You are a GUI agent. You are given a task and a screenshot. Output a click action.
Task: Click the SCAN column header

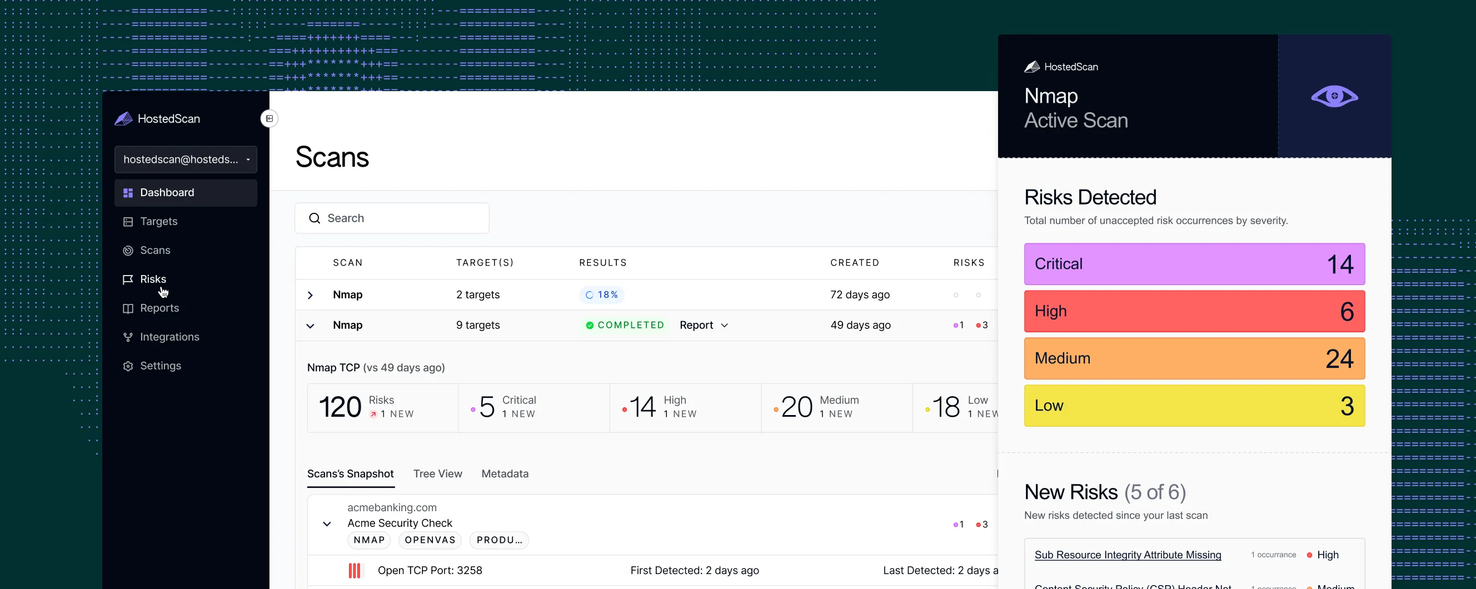point(348,262)
